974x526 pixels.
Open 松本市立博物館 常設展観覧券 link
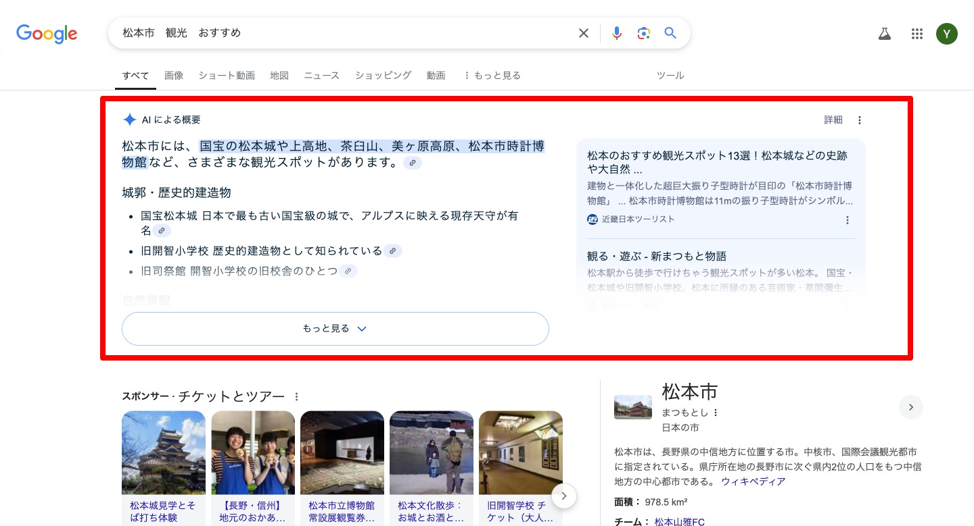click(x=342, y=511)
